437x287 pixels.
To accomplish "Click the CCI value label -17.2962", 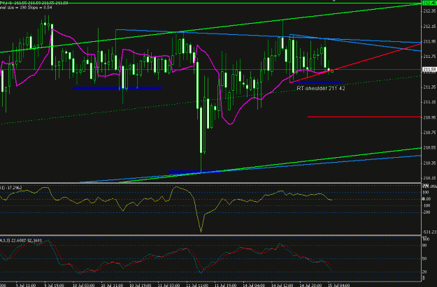I will (x=14, y=188).
